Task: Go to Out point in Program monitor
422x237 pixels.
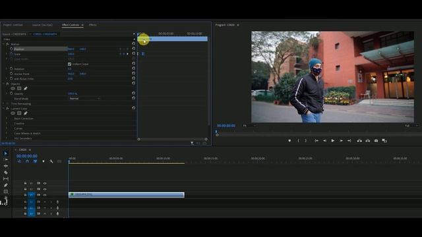Action: [349, 140]
